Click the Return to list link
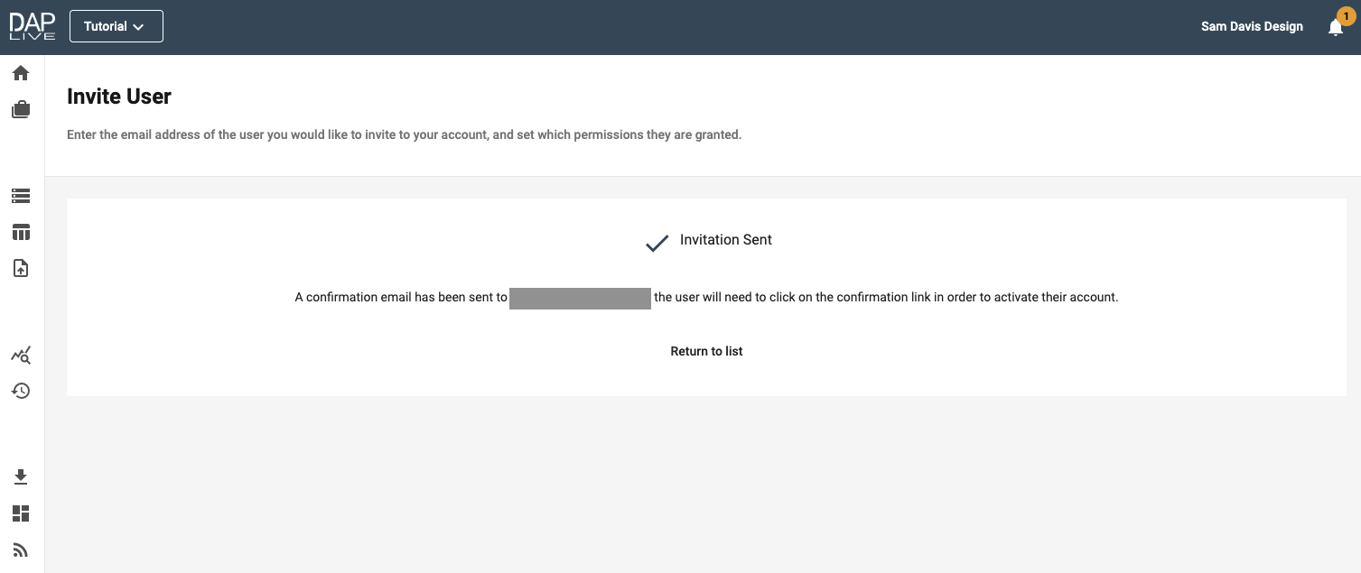This screenshot has width=1361, height=573. click(x=706, y=351)
